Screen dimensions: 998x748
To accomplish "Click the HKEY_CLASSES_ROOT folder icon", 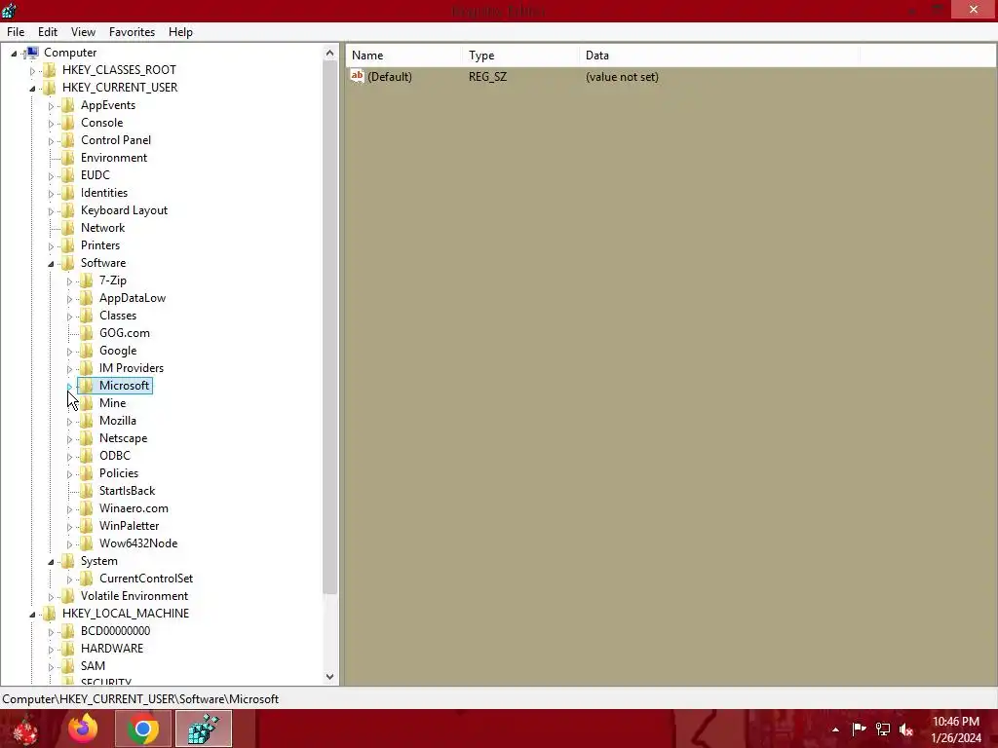I will pyautogui.click(x=49, y=70).
